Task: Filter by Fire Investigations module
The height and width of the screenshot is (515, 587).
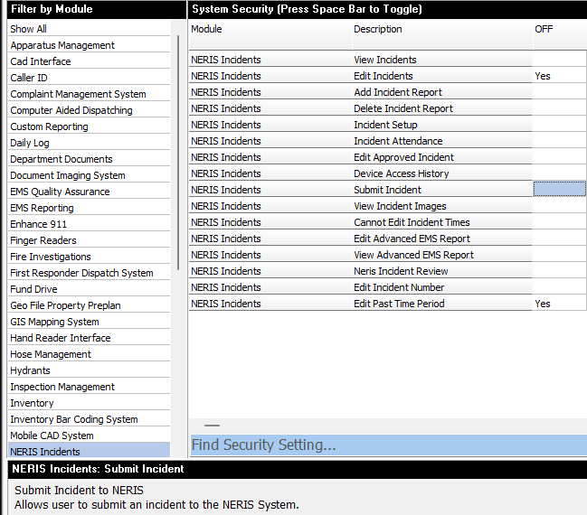Action: coord(90,257)
